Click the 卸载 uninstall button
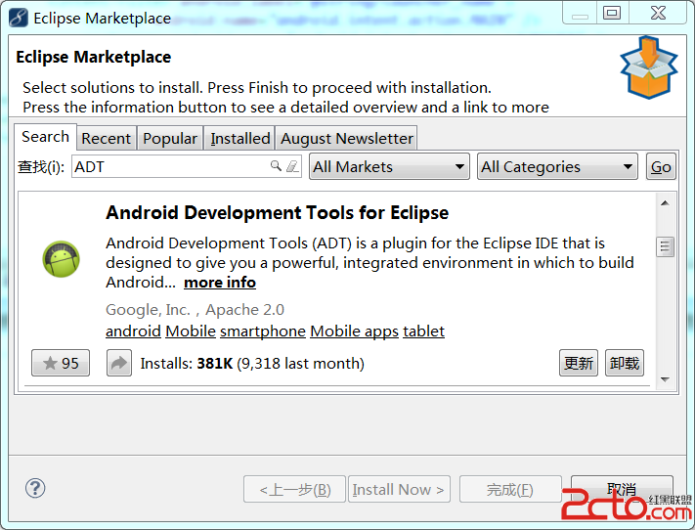Viewport: 695px width, 530px height. [x=624, y=363]
